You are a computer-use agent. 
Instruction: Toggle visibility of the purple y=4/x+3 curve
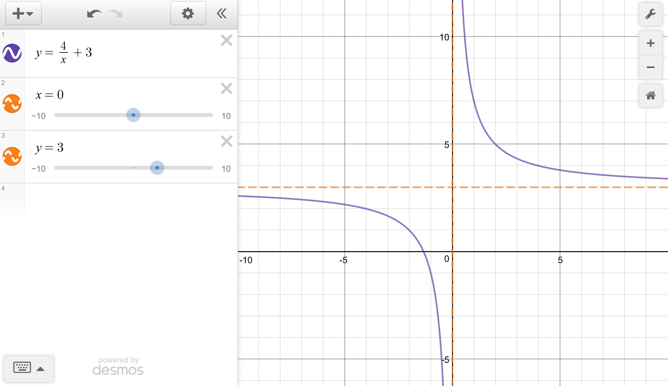[x=12, y=53]
